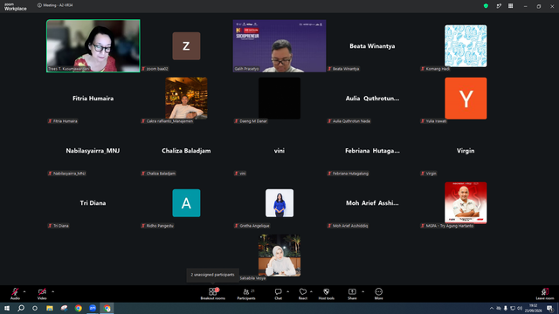Click Salsabila Vesya's profile photo
Image resolution: width=559 pixels, height=314 pixels.
(x=279, y=256)
